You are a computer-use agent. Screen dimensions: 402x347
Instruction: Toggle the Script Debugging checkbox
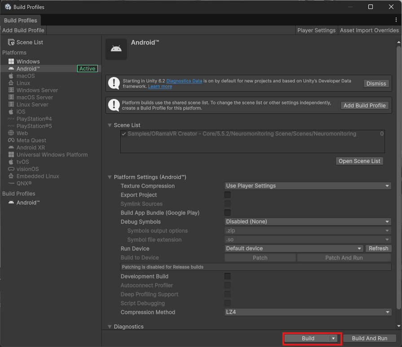(x=227, y=303)
